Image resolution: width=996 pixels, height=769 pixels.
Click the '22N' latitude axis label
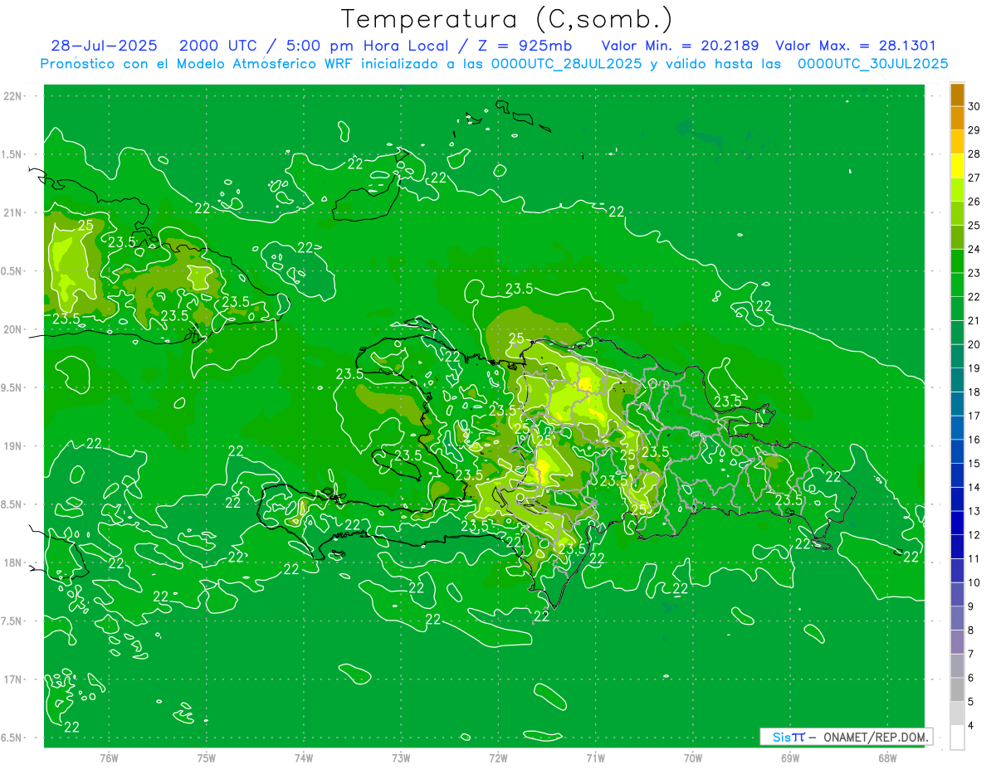(x=12, y=96)
